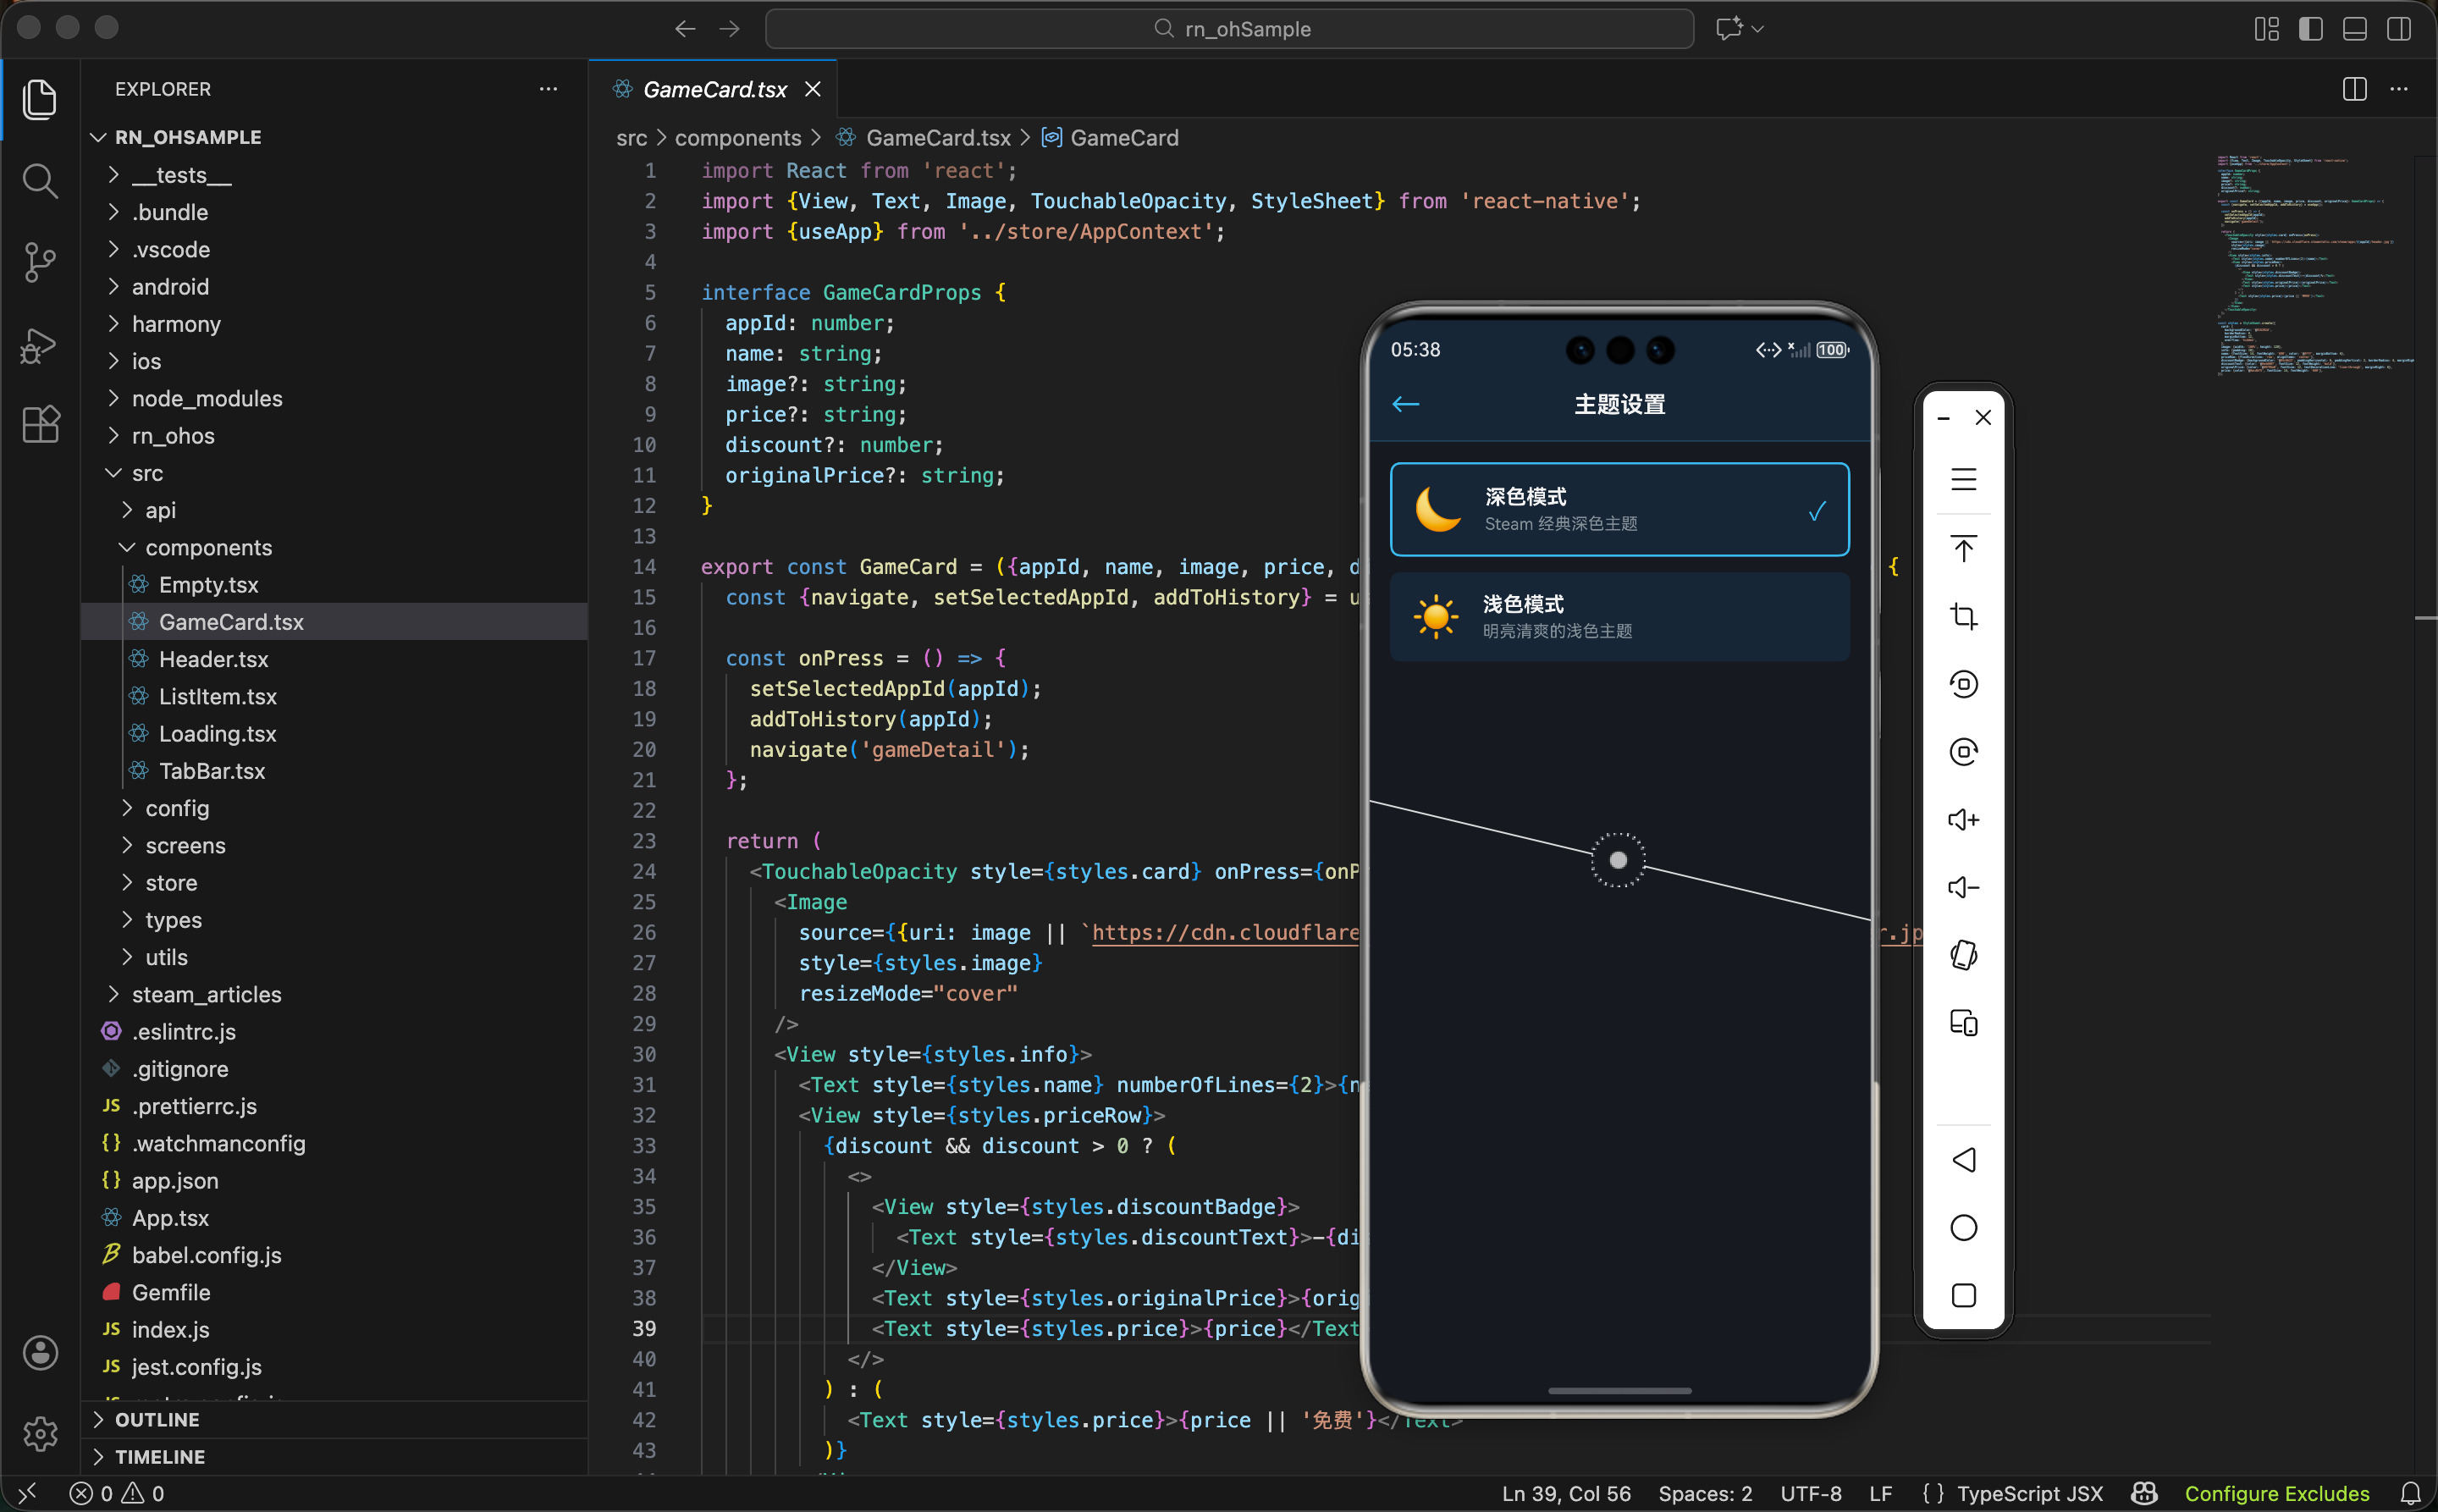Expand the harmony folder

[x=176, y=324]
